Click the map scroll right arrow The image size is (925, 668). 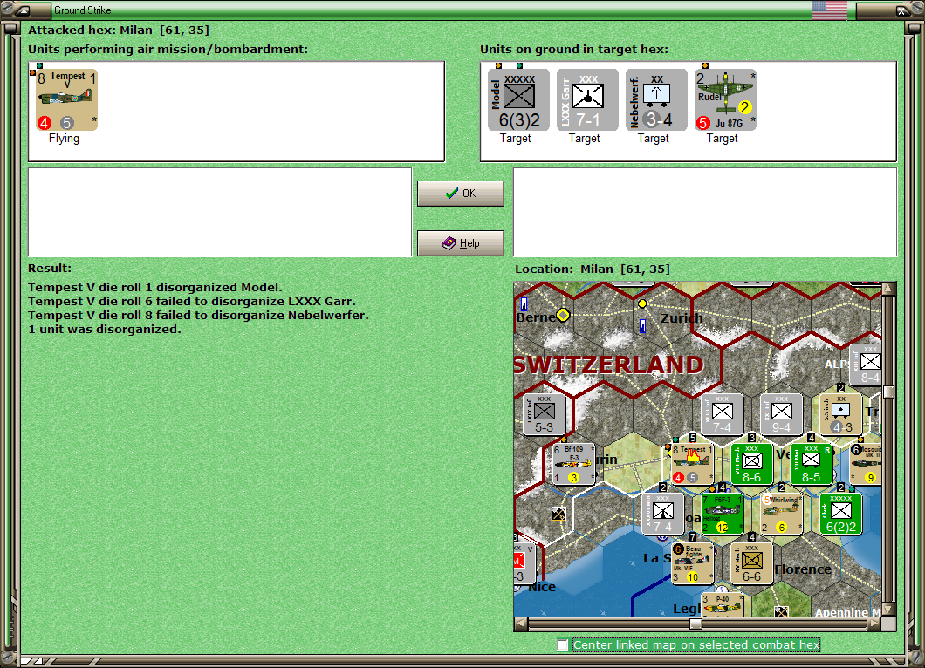874,624
